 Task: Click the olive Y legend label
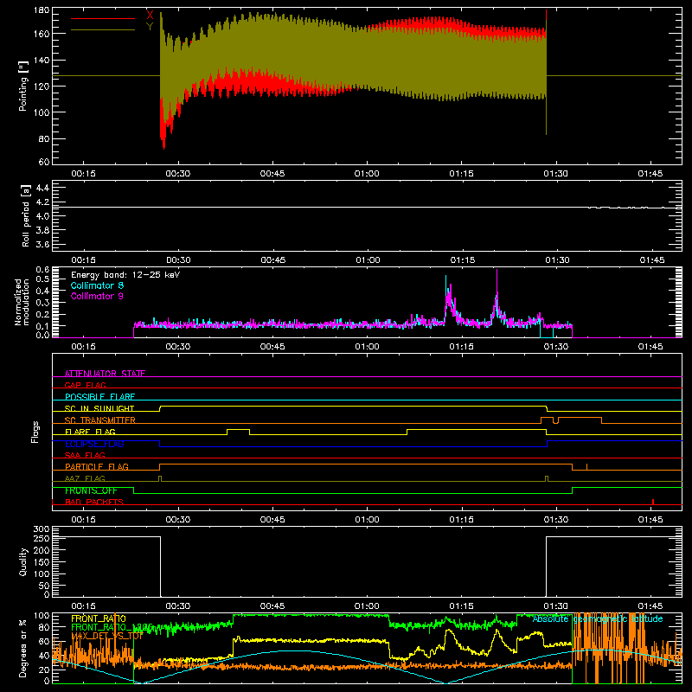tap(150, 27)
